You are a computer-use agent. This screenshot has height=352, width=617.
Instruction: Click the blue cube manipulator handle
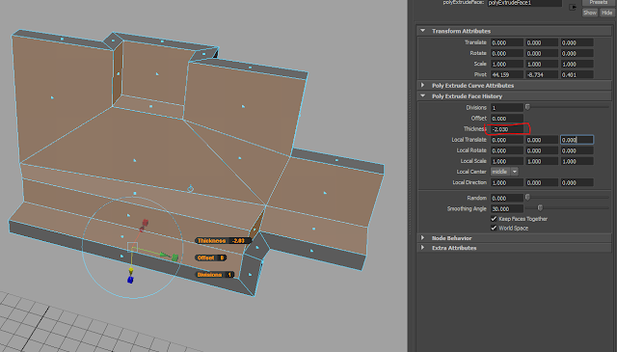tap(130, 280)
